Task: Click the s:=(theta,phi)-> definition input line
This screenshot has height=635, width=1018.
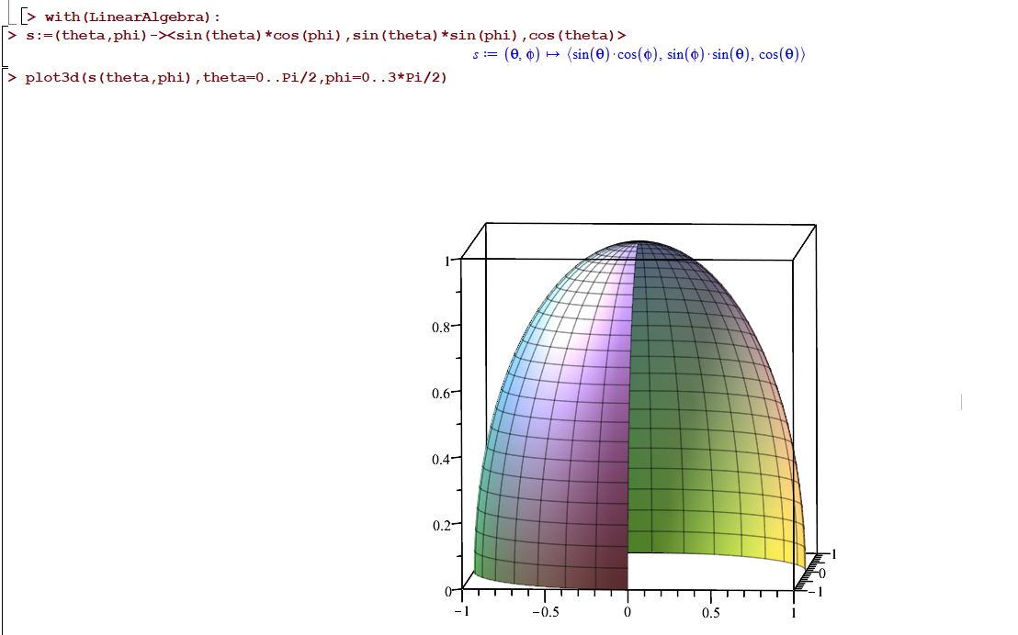Action: pos(326,35)
